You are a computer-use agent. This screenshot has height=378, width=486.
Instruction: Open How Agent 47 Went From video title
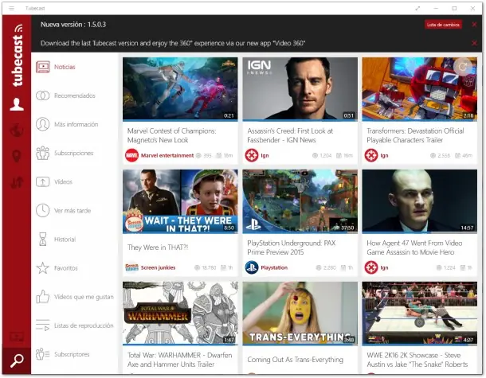tap(414, 247)
